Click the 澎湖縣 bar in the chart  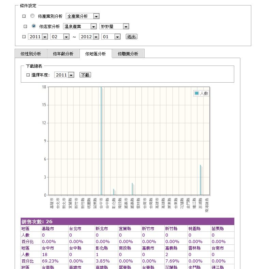[x=200, y=180]
